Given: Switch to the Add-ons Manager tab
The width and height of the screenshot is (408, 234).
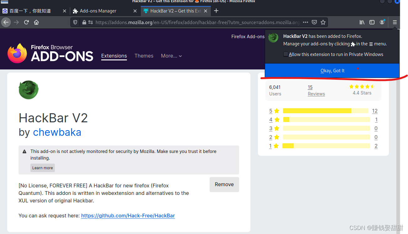Looking at the screenshot, I should coord(105,11).
